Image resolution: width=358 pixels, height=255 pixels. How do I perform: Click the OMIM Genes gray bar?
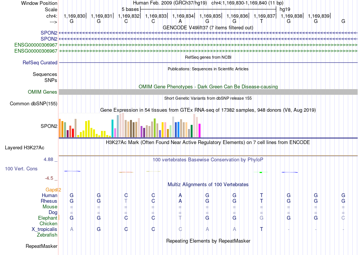[208, 92]
